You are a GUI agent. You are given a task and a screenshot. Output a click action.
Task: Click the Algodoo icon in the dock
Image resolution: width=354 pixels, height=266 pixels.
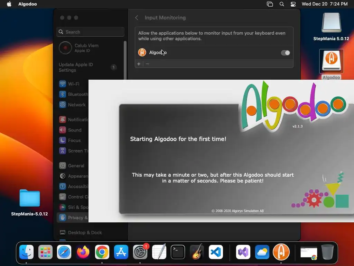click(x=281, y=252)
